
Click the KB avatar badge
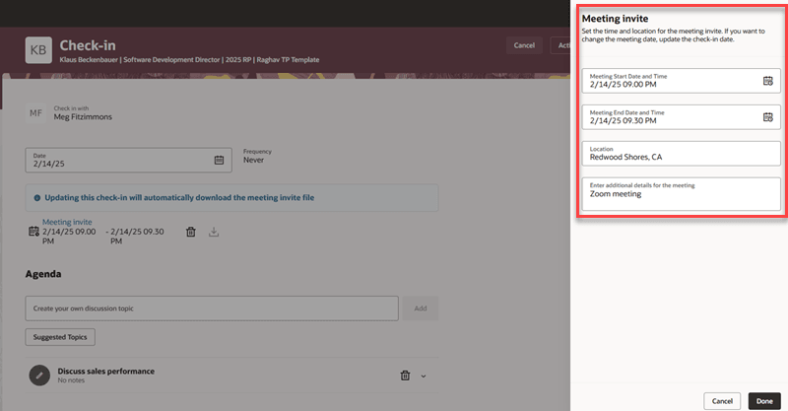tap(38, 50)
